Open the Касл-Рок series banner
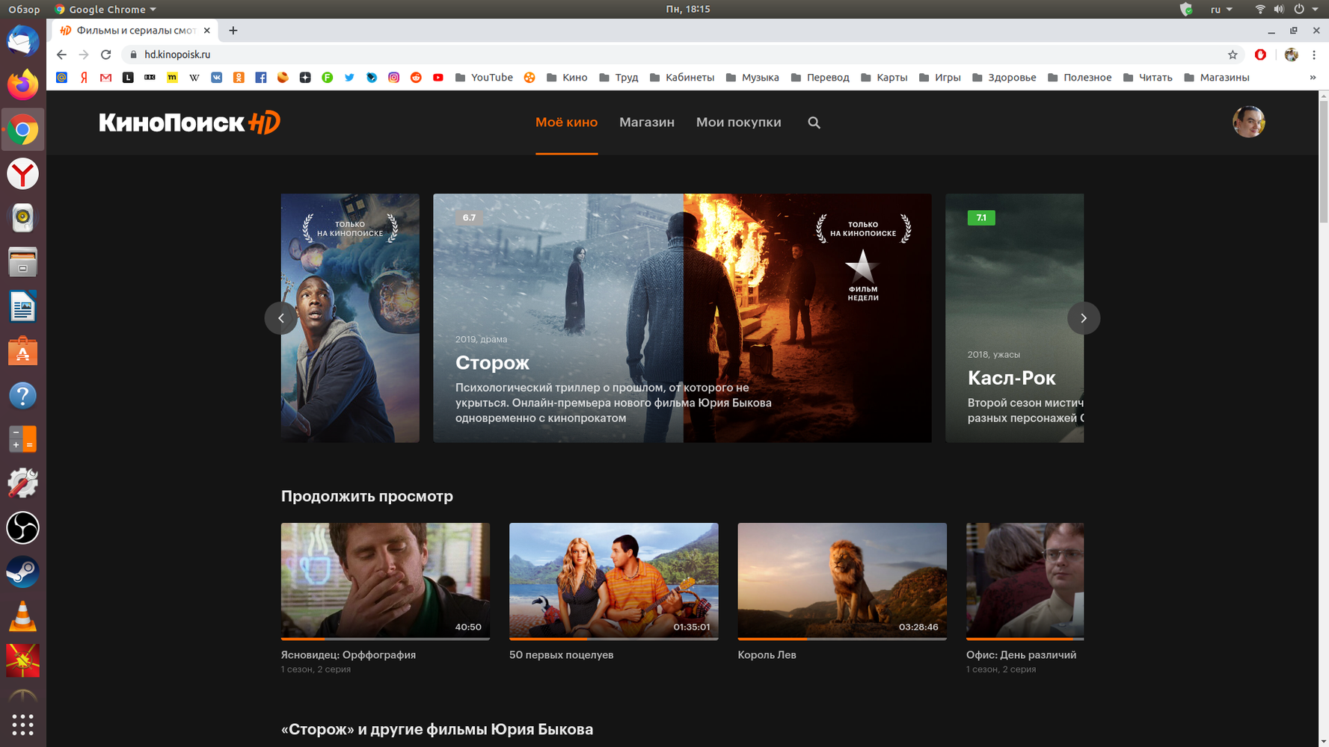 click(1014, 318)
